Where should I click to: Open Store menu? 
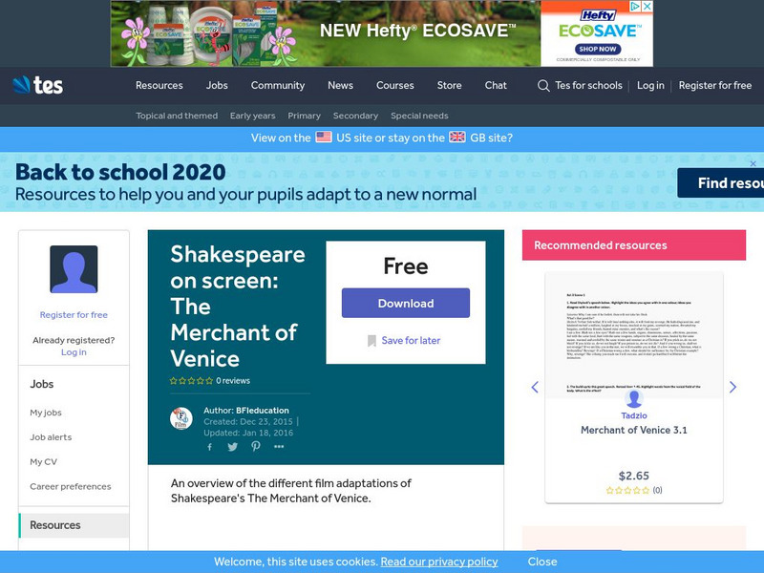point(449,85)
